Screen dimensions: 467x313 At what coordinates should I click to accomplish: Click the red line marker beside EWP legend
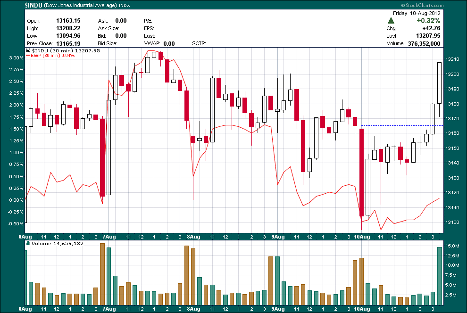coord(28,55)
